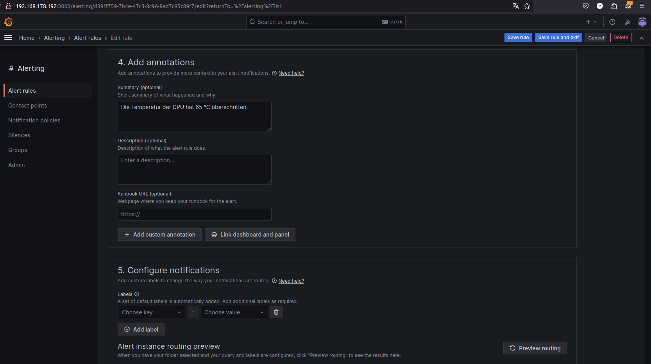This screenshot has height=364, width=651.
Task: Click the annotations Need help link
Action: (291, 73)
